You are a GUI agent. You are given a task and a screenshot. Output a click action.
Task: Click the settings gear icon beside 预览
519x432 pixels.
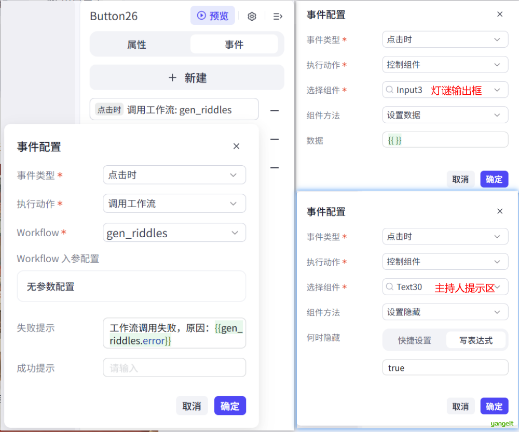(252, 17)
